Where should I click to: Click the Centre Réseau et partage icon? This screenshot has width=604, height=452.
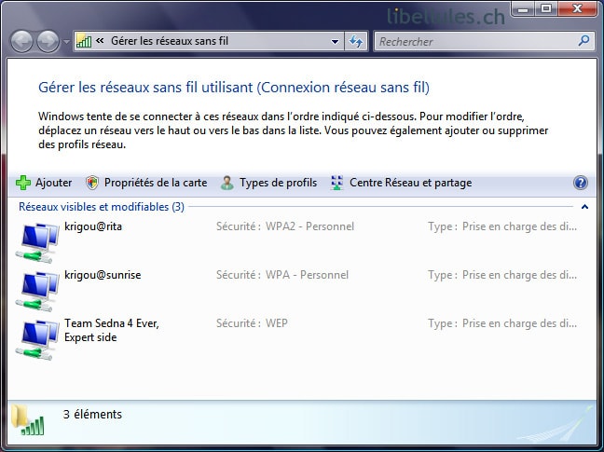click(337, 183)
